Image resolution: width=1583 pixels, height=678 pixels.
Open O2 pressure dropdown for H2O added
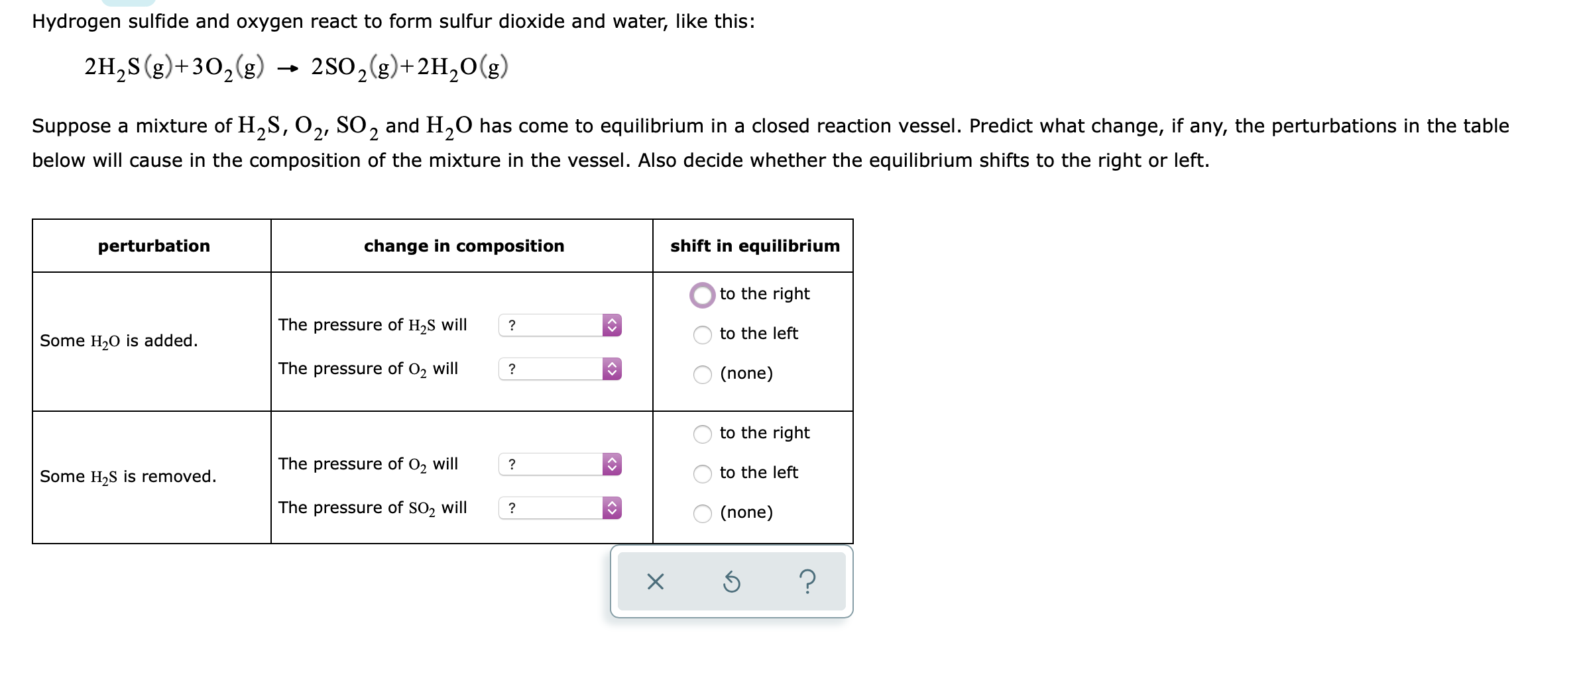pyautogui.click(x=560, y=369)
